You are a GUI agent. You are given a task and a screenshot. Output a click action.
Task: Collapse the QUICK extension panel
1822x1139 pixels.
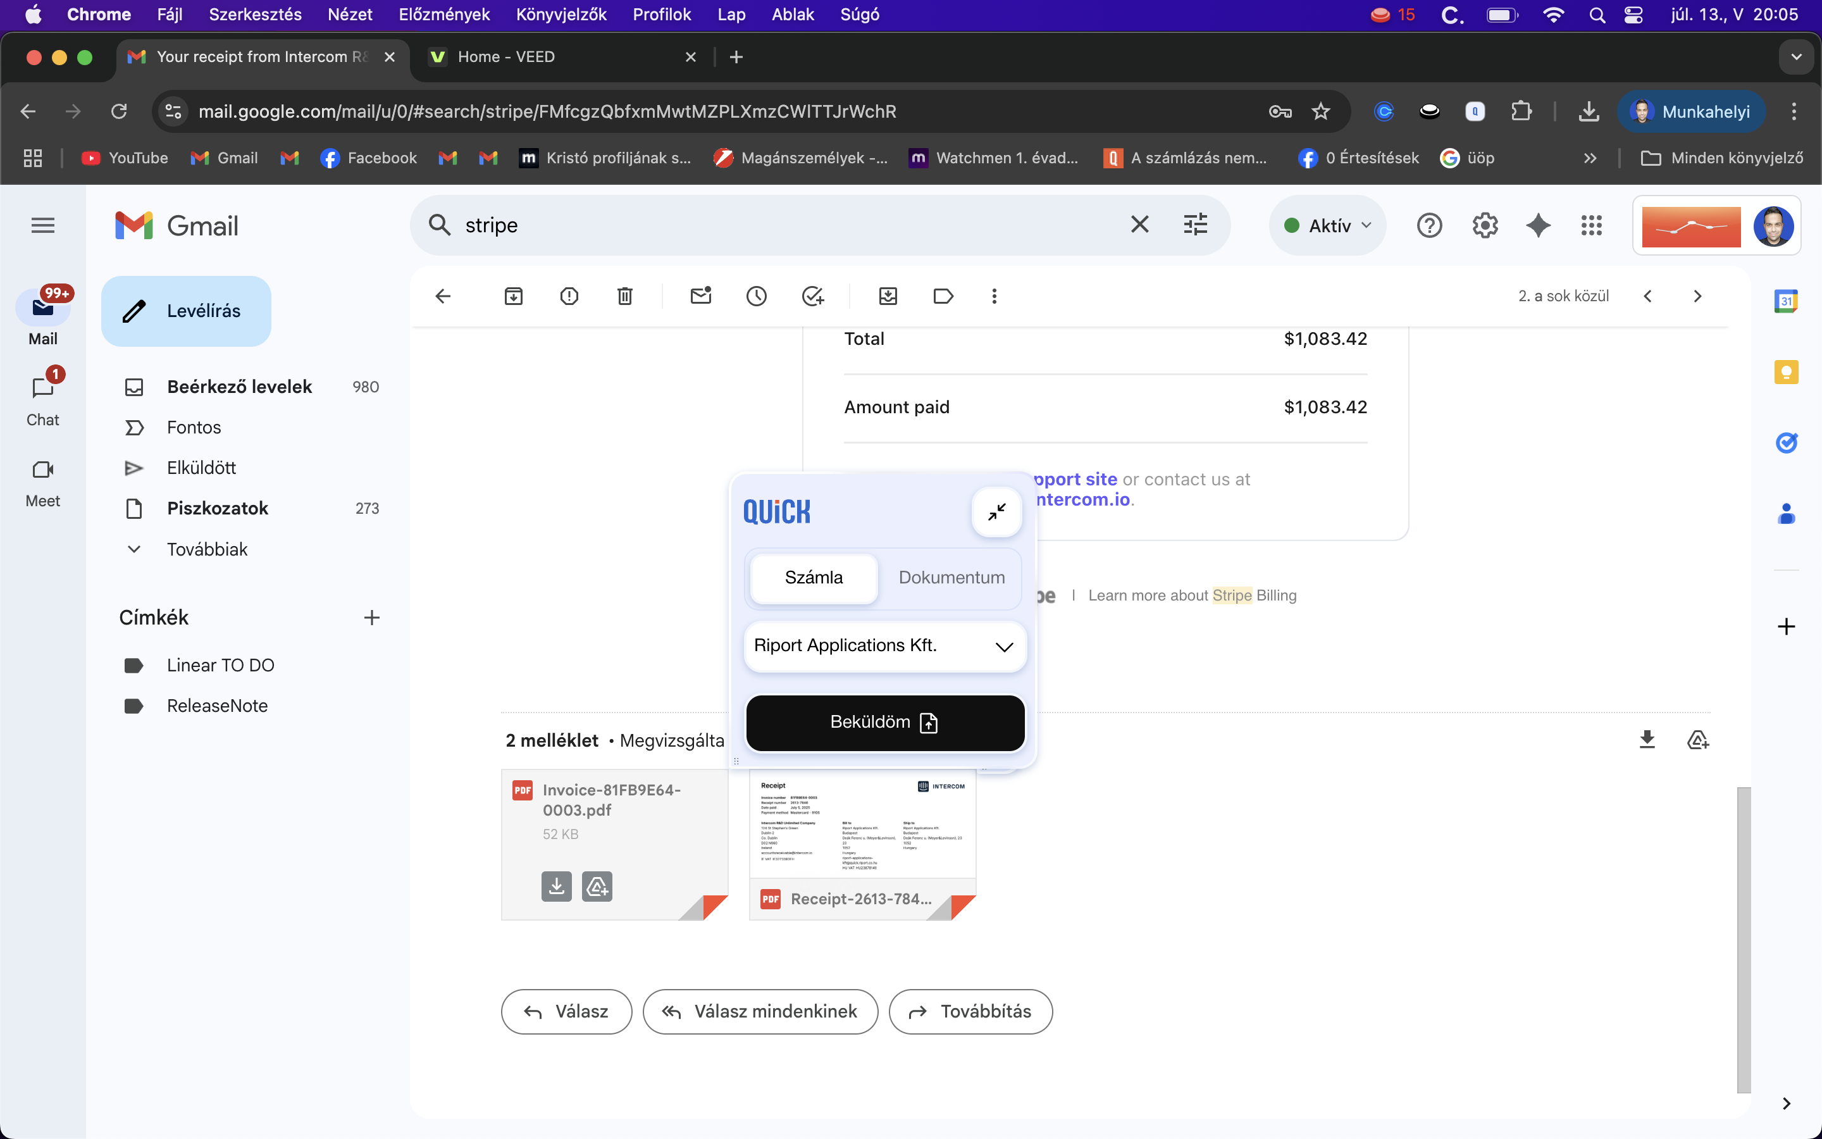click(997, 513)
